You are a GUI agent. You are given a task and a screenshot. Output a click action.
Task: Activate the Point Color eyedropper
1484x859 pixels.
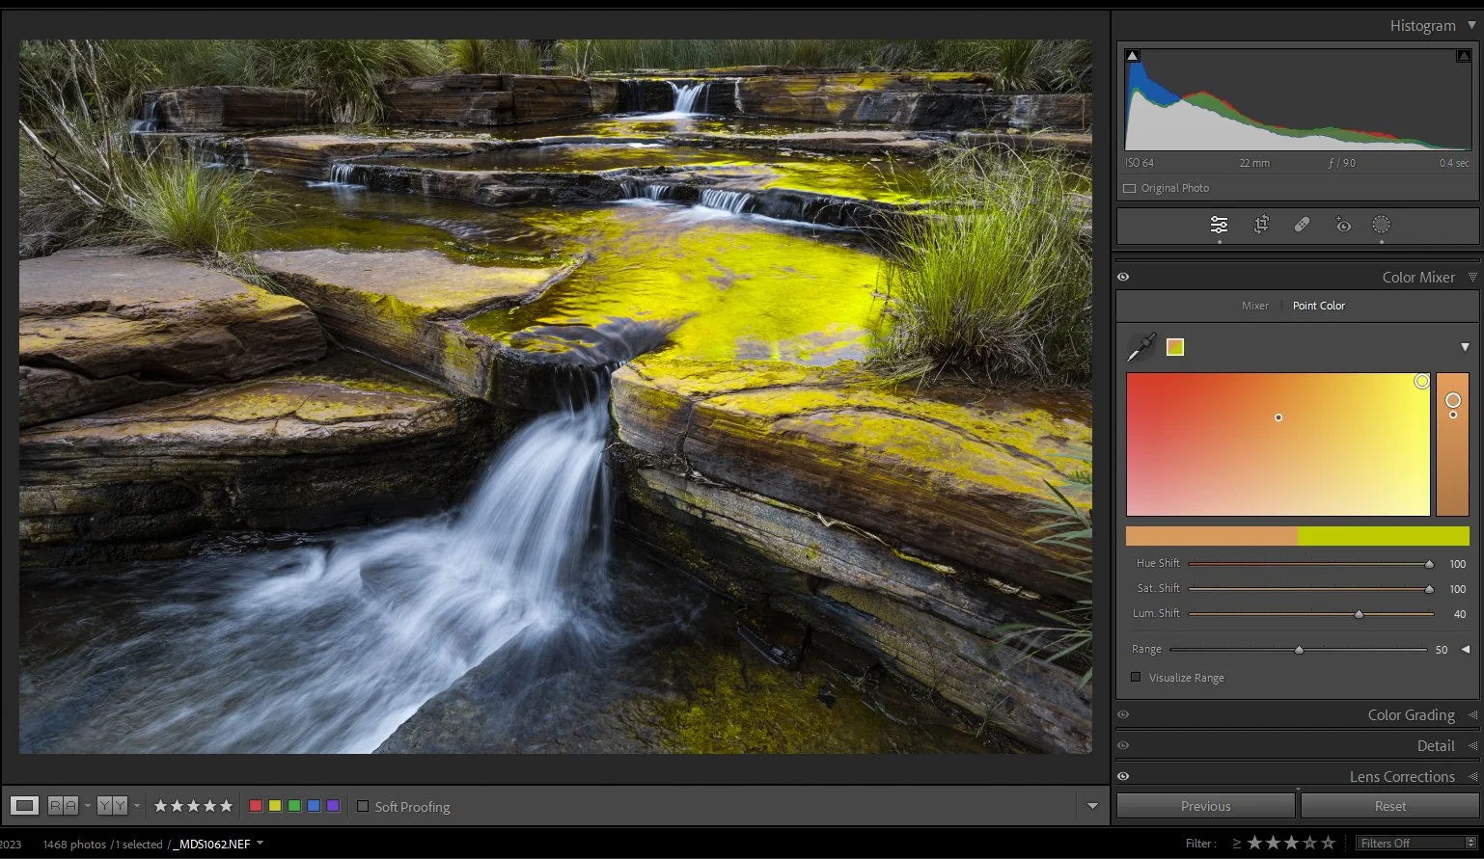coord(1140,348)
